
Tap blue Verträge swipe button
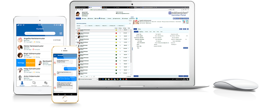click(21, 63)
